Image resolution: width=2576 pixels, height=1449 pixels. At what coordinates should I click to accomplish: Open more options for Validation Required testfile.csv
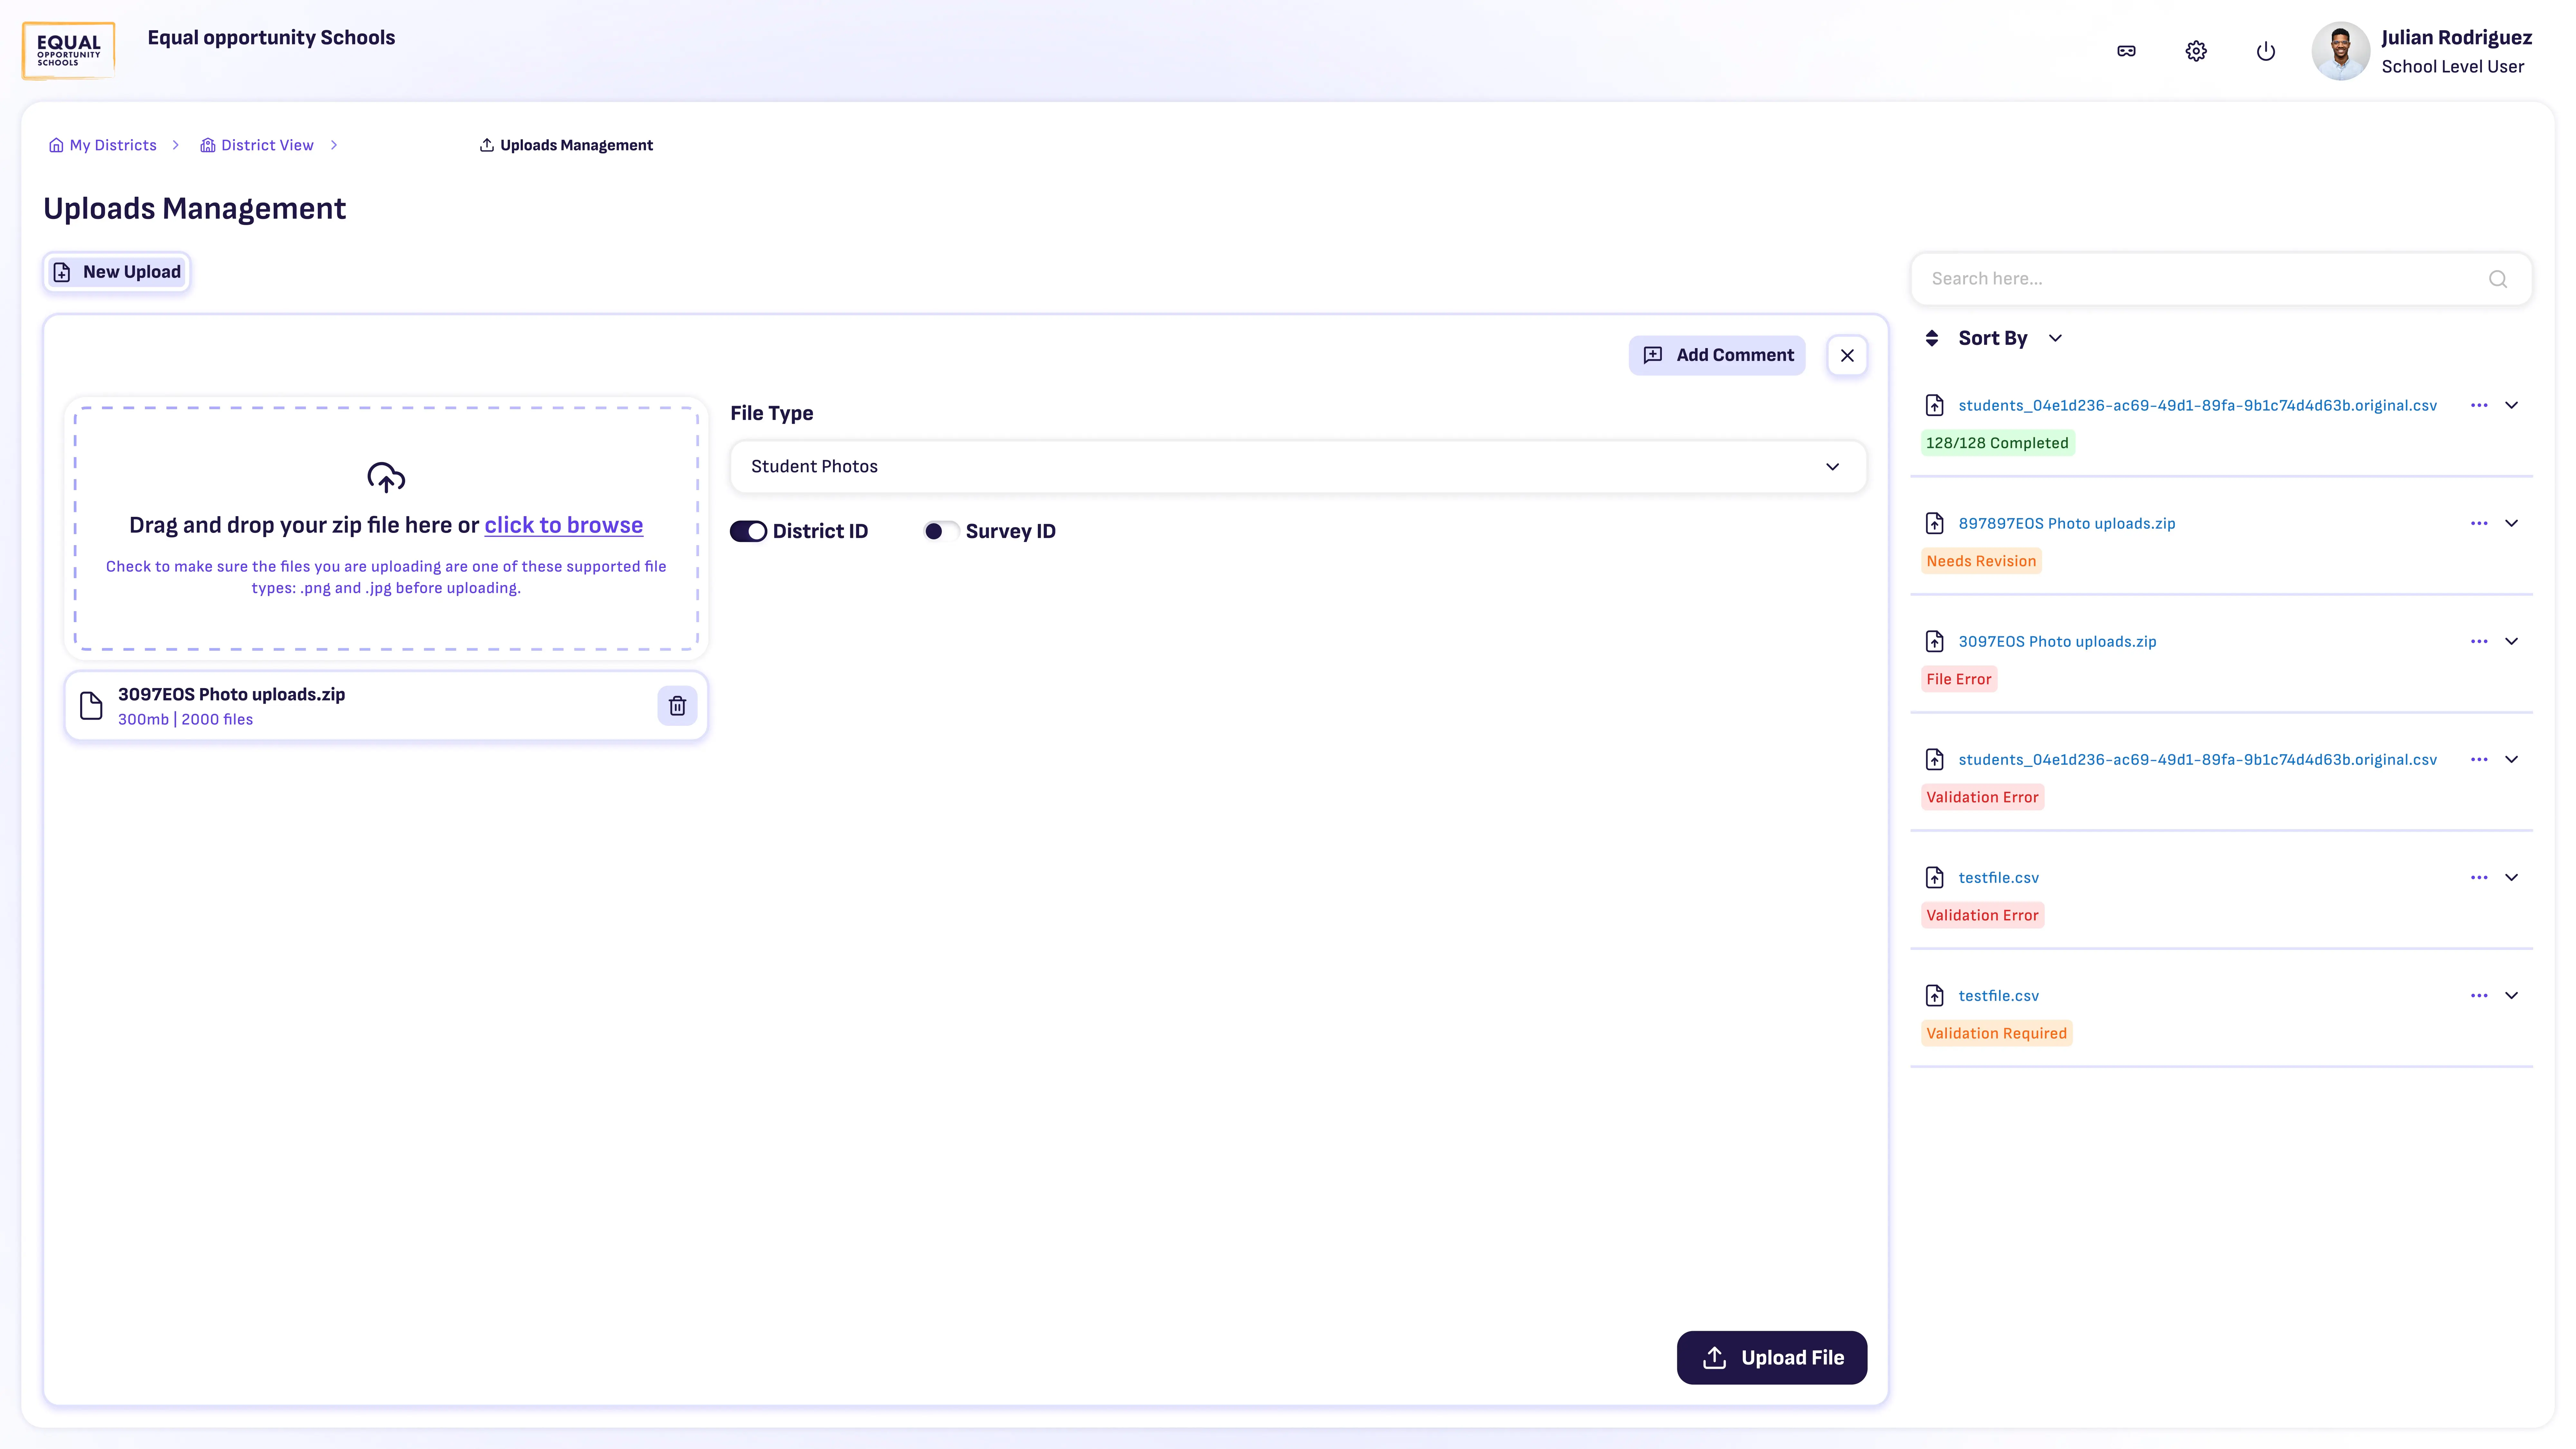click(2479, 995)
